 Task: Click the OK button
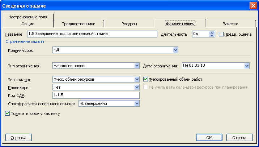[209, 138]
